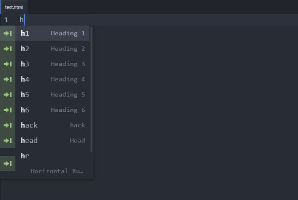This screenshot has width=298, height=200.
Task: Select the h5 Heading 5 entry
Action: click(45, 95)
